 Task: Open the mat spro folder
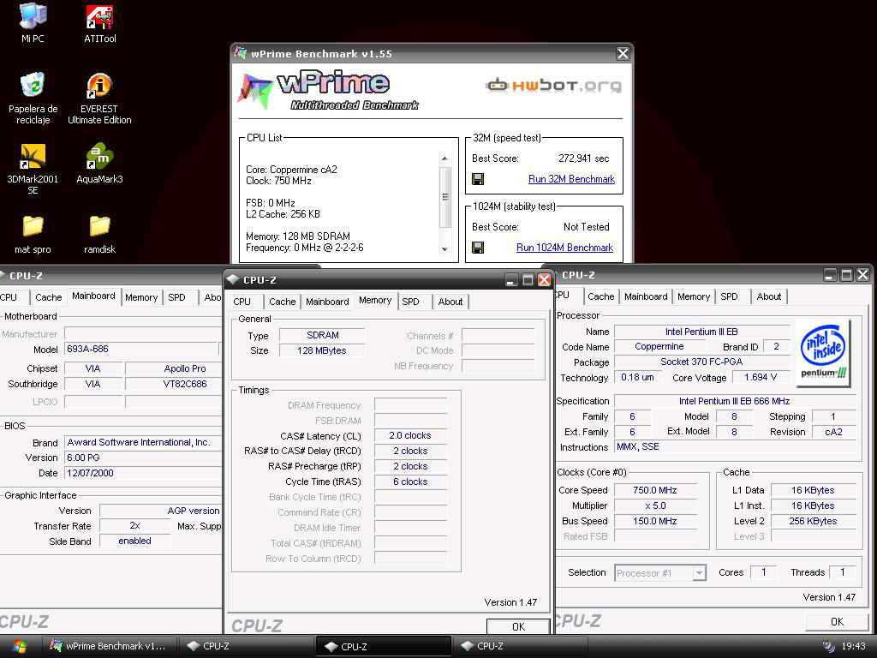(x=33, y=234)
